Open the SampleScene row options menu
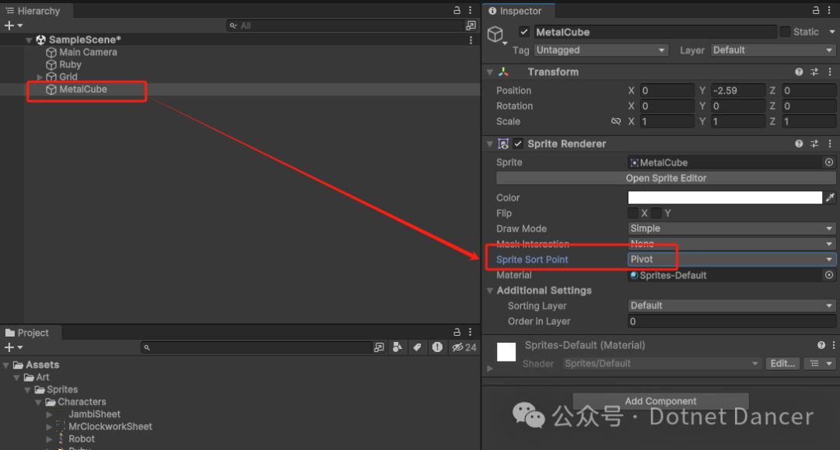 pyautogui.click(x=471, y=40)
